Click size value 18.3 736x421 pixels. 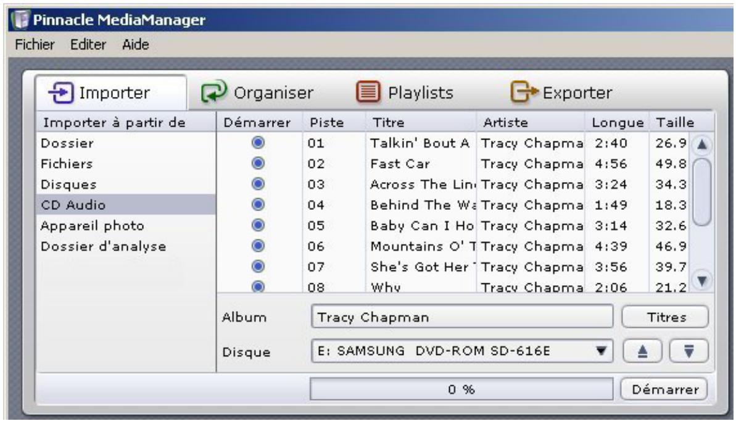coord(671,205)
